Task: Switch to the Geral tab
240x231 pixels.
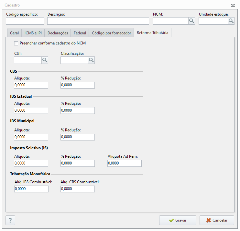Action: point(14,33)
